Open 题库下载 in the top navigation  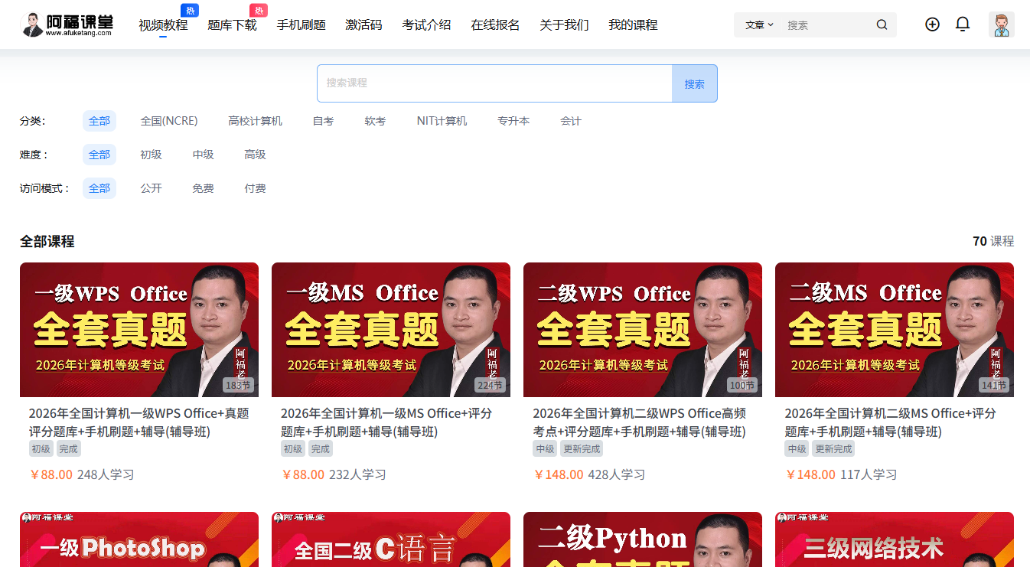232,24
